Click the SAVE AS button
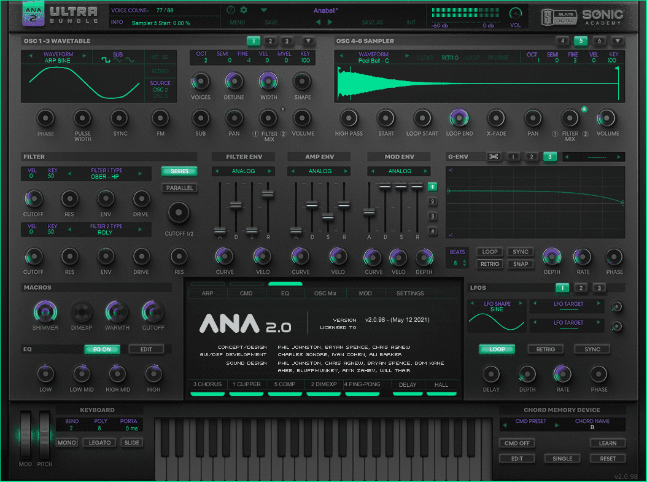 (372, 22)
